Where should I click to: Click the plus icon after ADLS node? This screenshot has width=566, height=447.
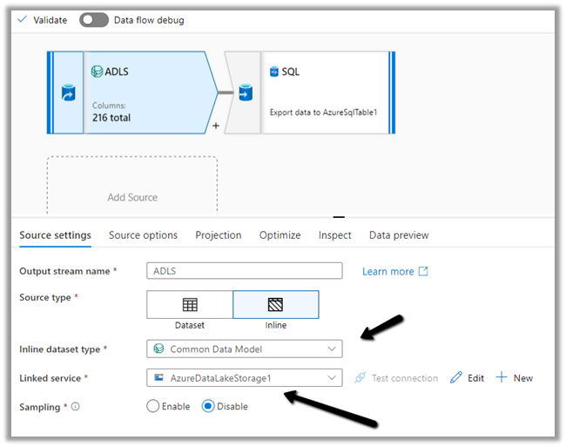point(215,126)
